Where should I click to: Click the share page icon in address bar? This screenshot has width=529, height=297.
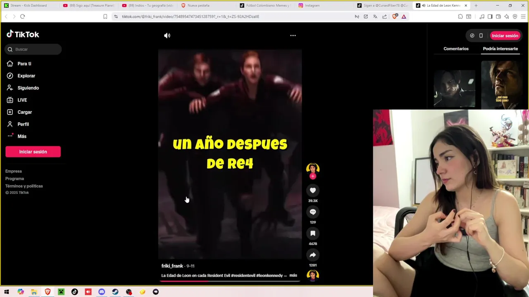[384, 16]
